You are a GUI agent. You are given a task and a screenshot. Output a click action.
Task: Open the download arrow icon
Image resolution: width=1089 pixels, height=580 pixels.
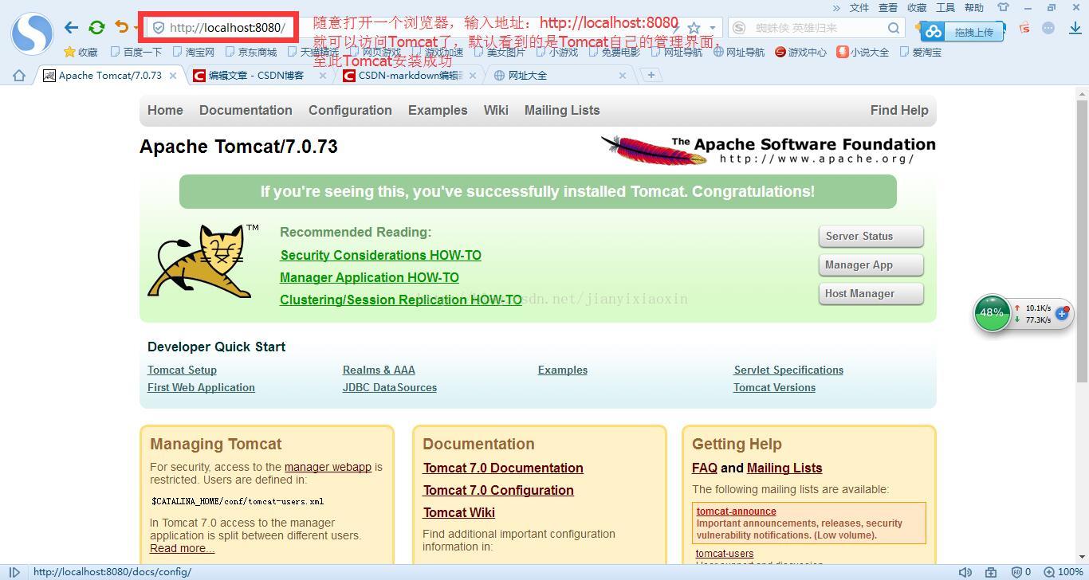(x=1075, y=27)
